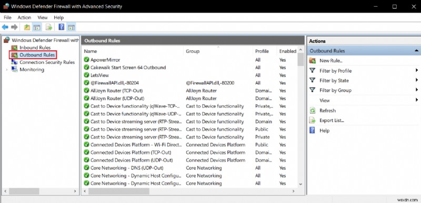Click the New Rule icon in Actions
Image resolution: width=421 pixels, height=203 pixels.
[x=312, y=60]
